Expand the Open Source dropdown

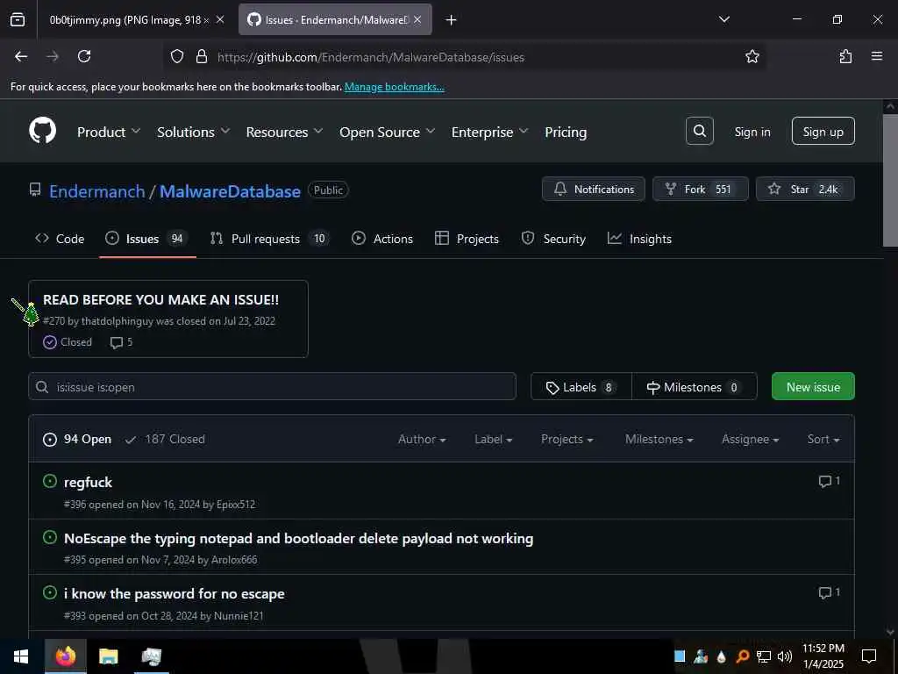387,132
